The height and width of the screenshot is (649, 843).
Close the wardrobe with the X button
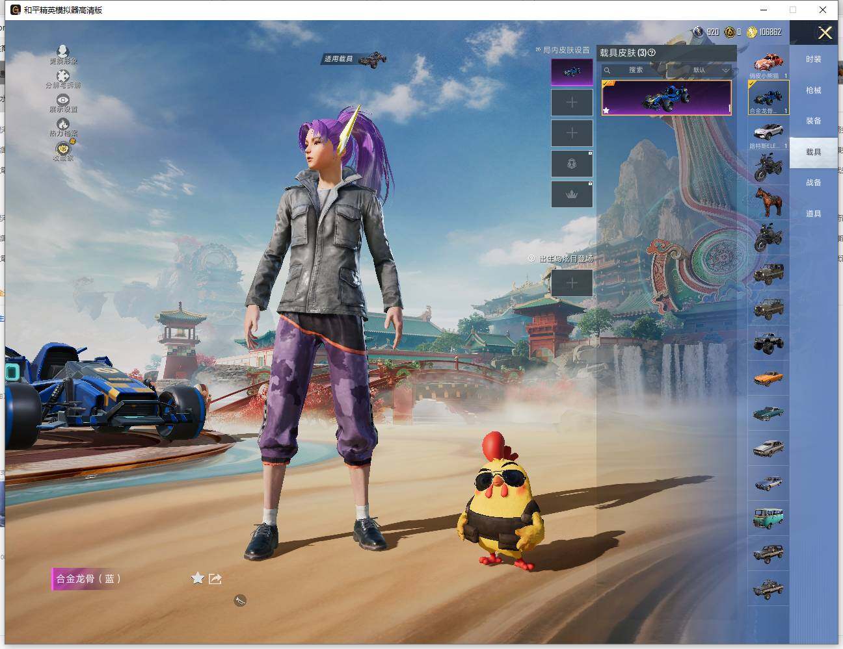point(825,33)
